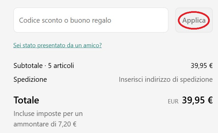Focus the 'Codice sconto o buono regalo' placeholder
Image resolution: width=218 pixels, height=133 pixels.
coord(65,20)
